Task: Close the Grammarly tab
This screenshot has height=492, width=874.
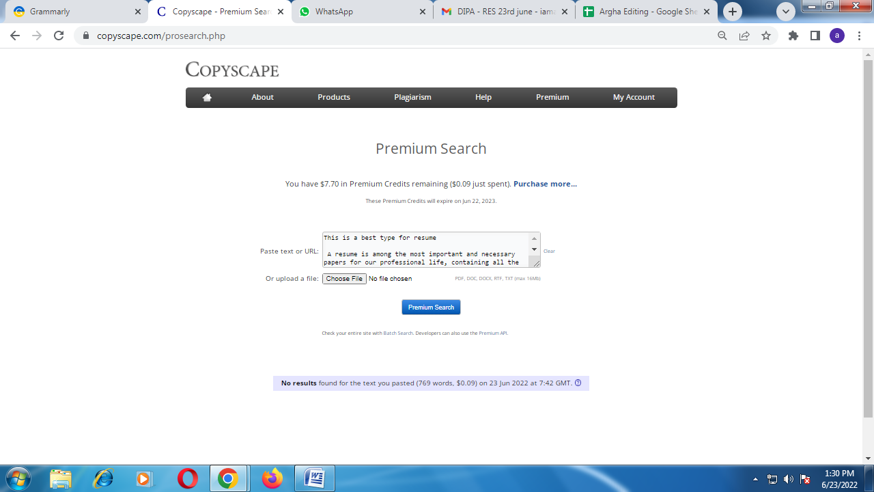Action: [x=137, y=12]
